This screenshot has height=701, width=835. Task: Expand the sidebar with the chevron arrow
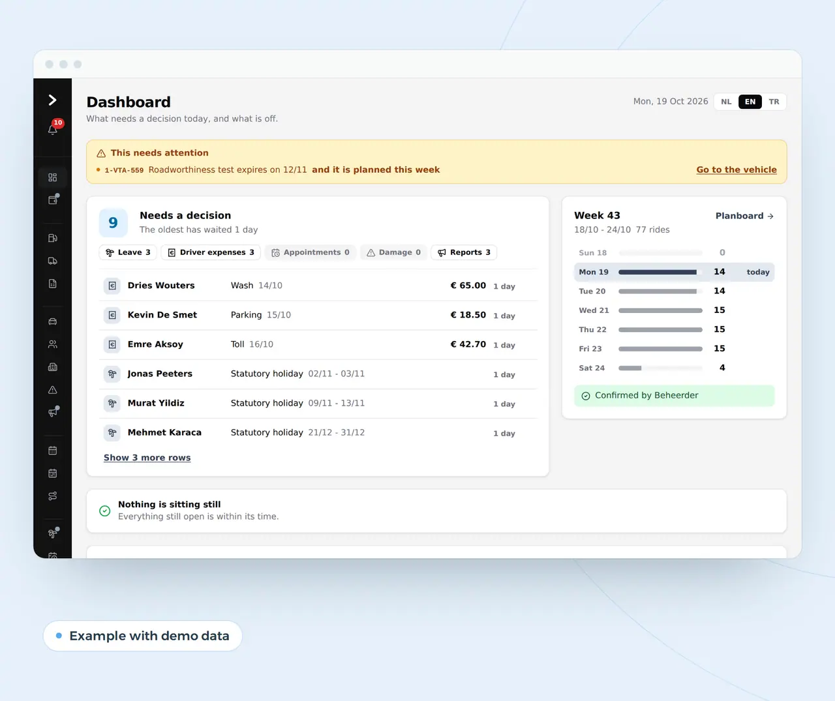52,100
